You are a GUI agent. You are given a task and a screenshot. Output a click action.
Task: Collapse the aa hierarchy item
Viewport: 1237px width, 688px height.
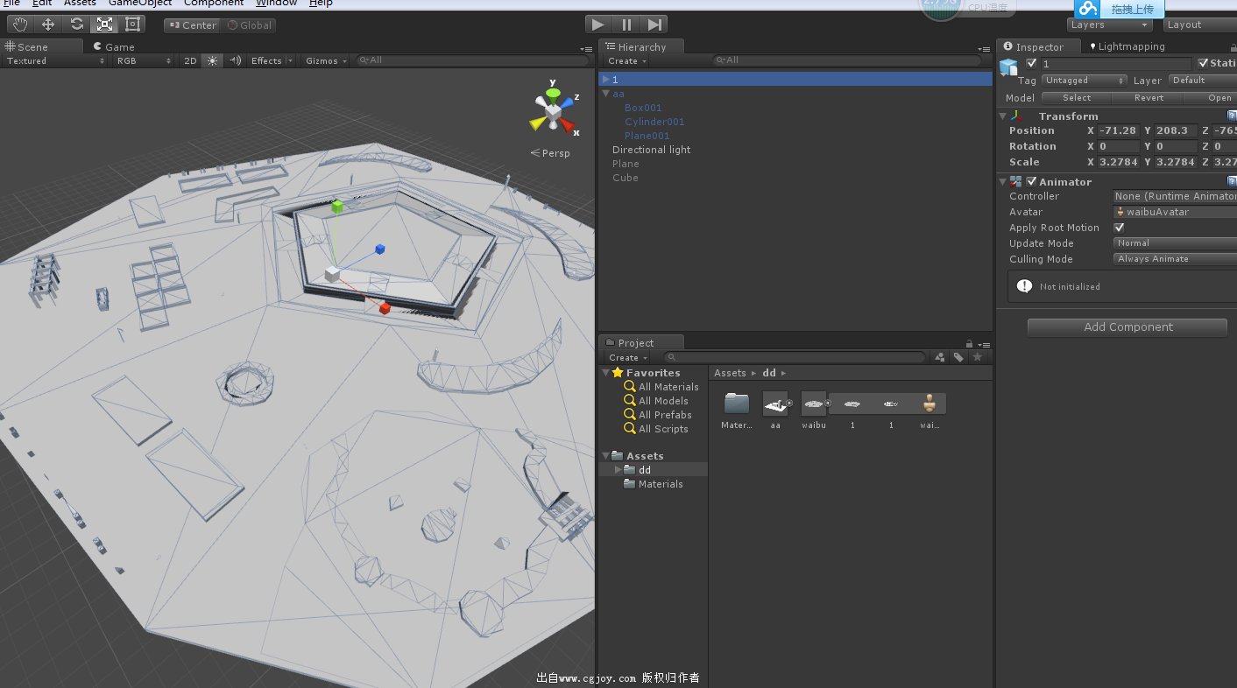606,94
